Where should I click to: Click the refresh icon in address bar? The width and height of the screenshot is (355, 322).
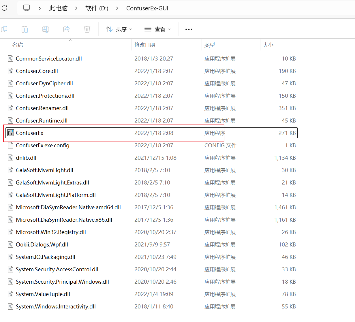(x=4, y=8)
